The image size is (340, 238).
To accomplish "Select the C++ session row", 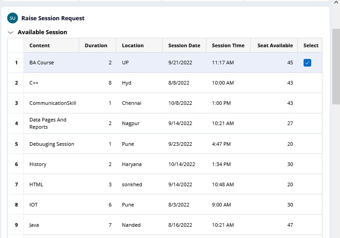I will coord(34,83).
